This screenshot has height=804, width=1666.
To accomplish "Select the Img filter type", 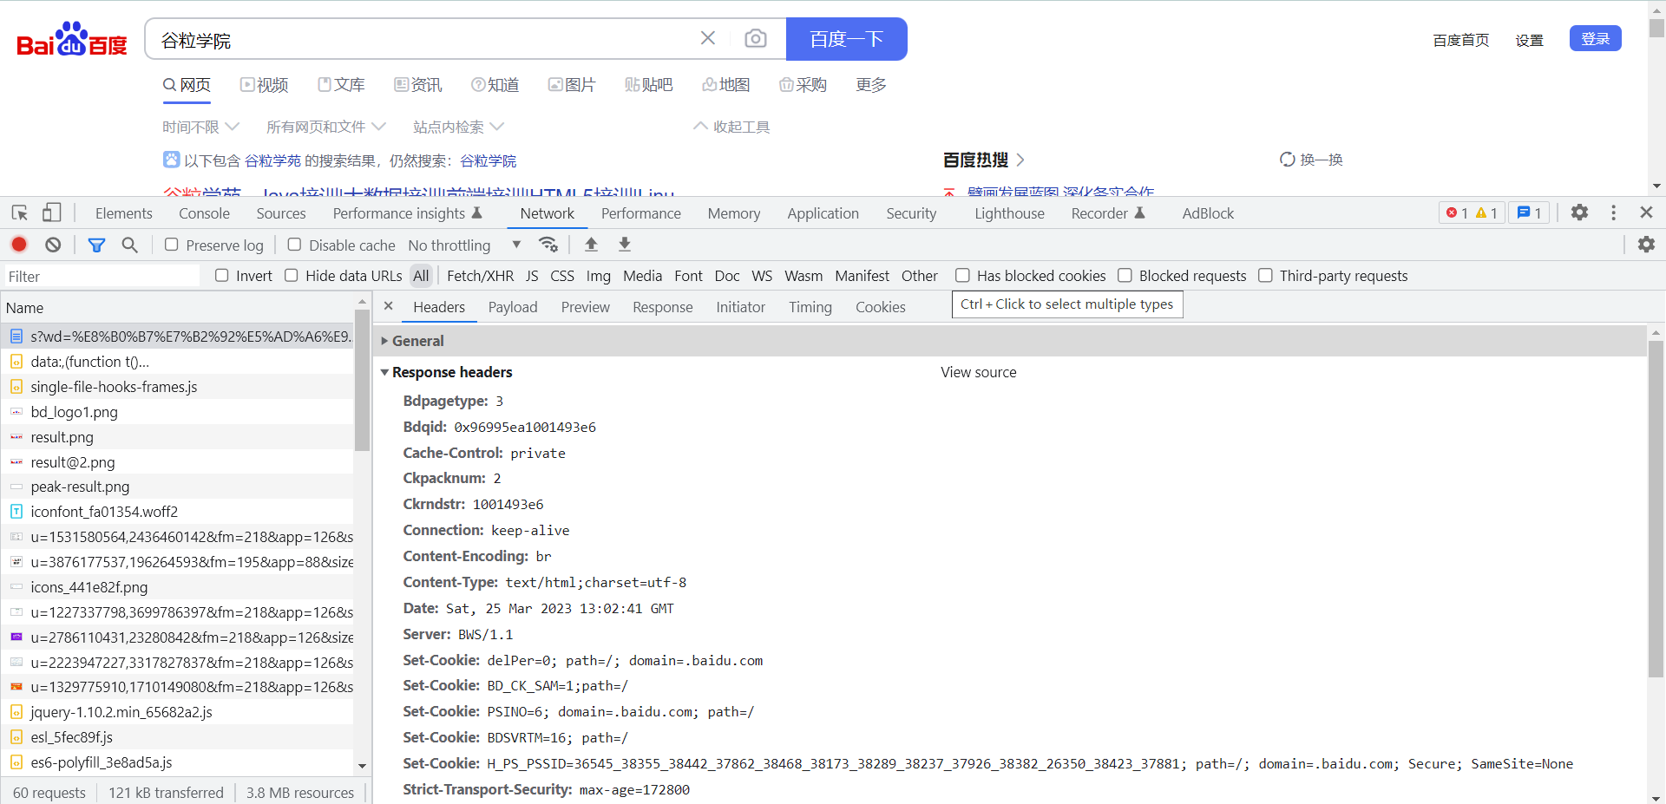I will tap(598, 276).
